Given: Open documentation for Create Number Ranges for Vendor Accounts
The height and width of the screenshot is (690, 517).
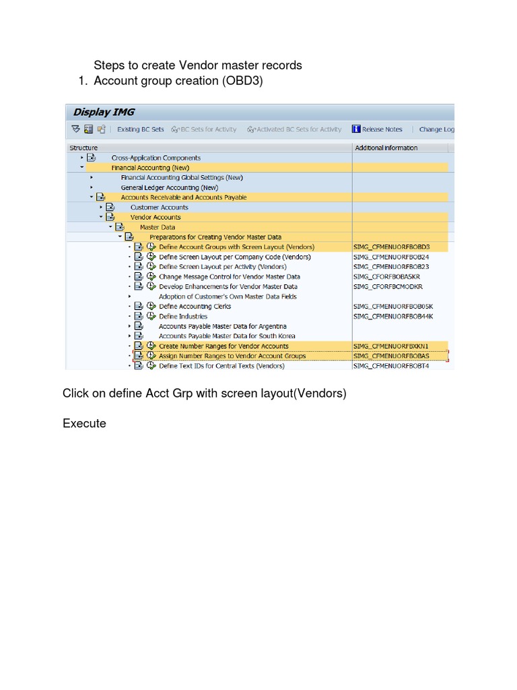Looking at the screenshot, I should [x=139, y=346].
